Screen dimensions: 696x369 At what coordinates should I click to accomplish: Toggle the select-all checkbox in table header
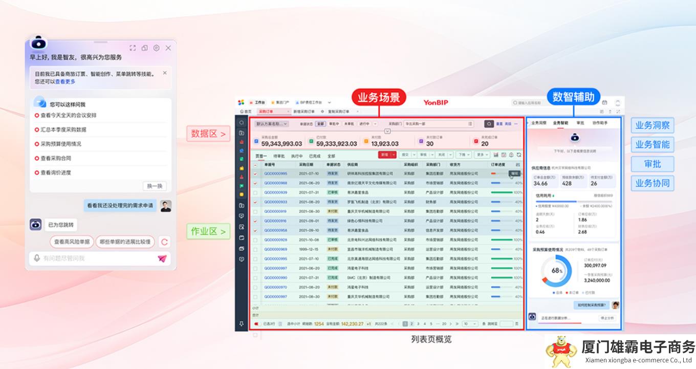[255, 165]
